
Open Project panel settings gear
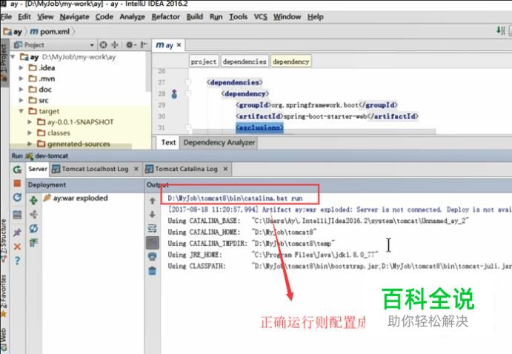(x=130, y=45)
